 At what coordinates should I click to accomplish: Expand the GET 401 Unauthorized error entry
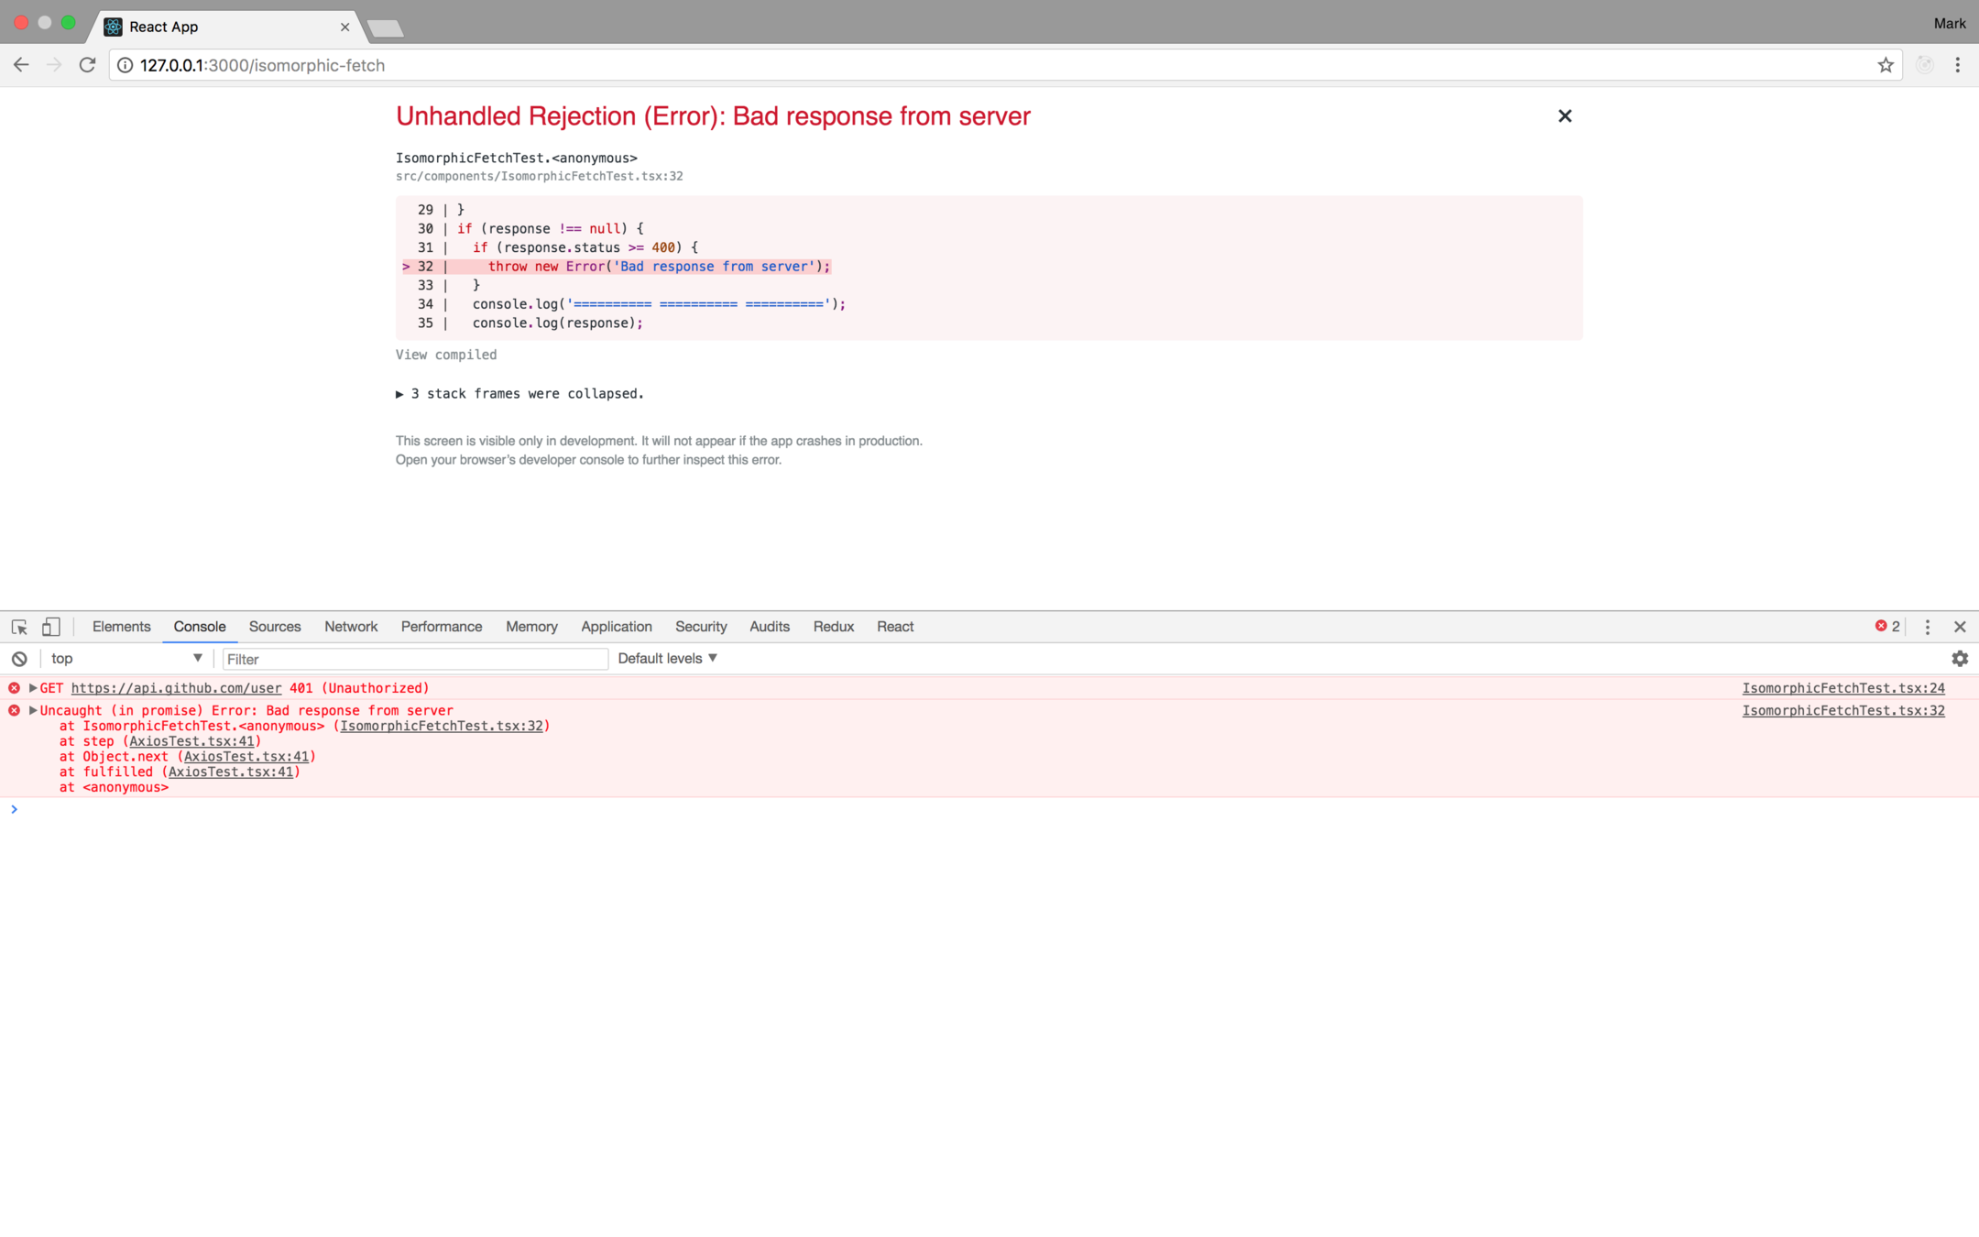(33, 688)
